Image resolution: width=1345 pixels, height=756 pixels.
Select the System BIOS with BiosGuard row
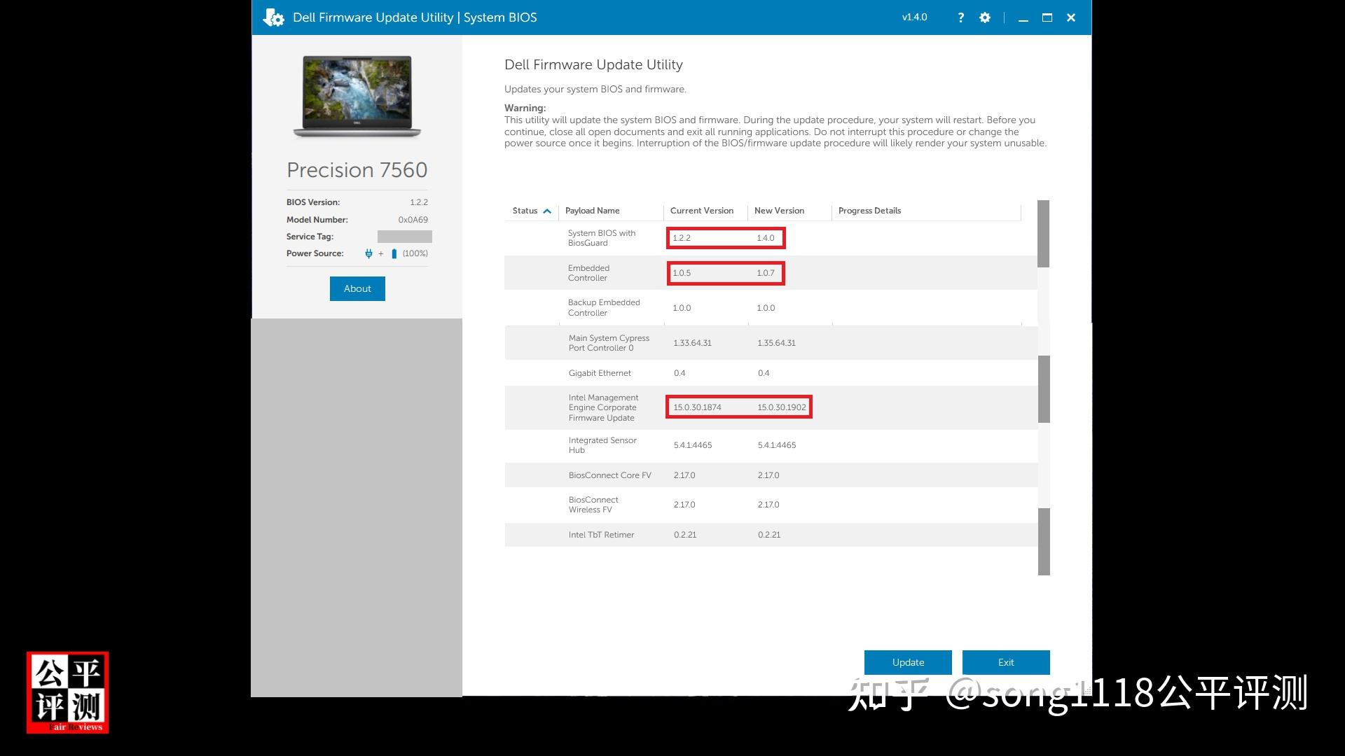click(x=601, y=238)
